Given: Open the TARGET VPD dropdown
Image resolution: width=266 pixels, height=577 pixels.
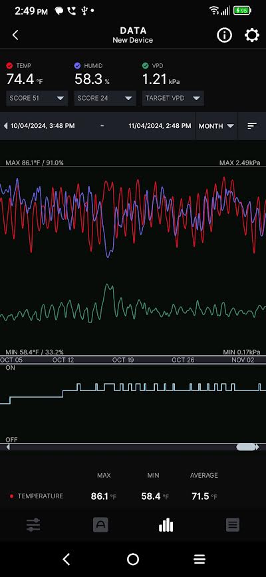Looking at the screenshot, I should pos(173,98).
